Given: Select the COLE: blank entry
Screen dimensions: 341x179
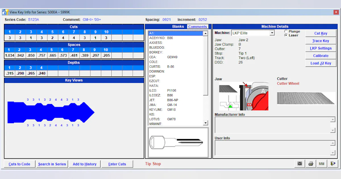Looking at the screenshot, I should pyautogui.click(x=176, y=62).
